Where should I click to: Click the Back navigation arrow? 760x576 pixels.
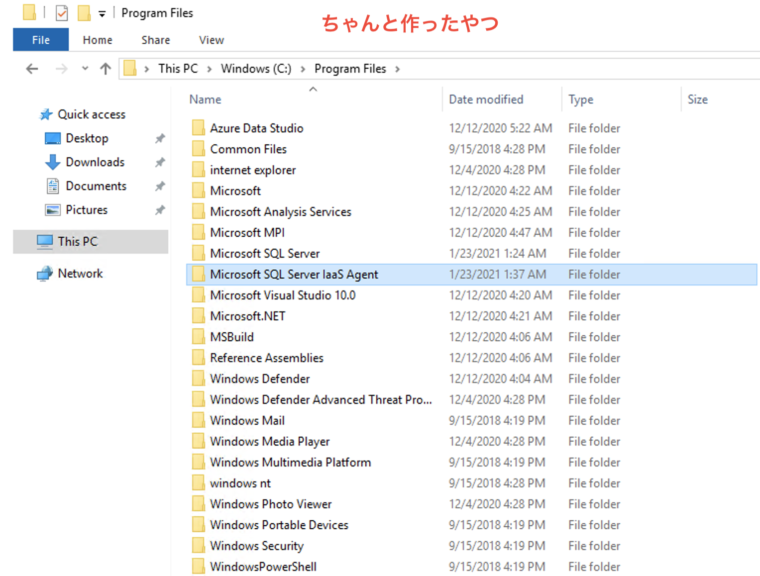pyautogui.click(x=32, y=69)
